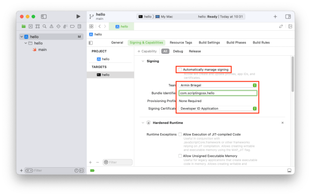The image size is (311, 196).
Task: Add a target with the plus button
Action: click(x=90, y=162)
